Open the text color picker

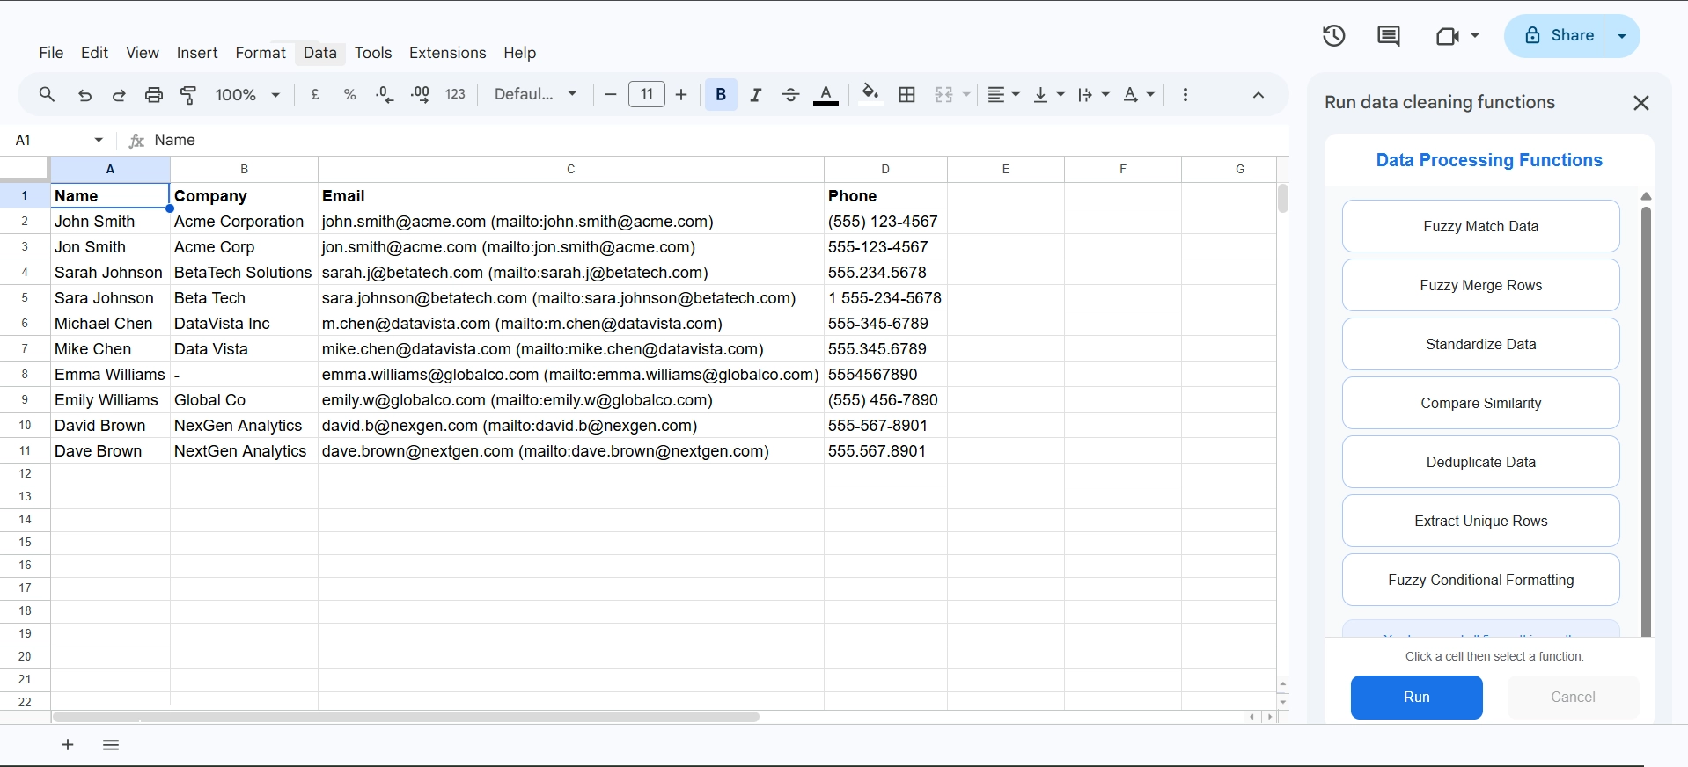tap(826, 94)
